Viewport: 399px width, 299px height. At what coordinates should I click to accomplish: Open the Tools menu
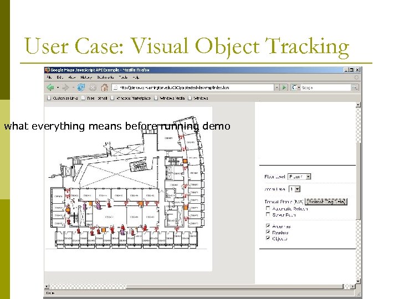click(123, 78)
